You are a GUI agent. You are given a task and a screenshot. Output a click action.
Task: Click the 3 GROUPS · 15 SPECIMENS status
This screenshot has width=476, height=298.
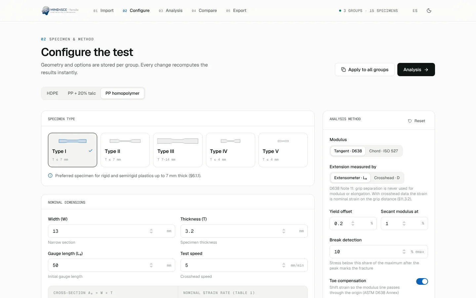click(369, 11)
